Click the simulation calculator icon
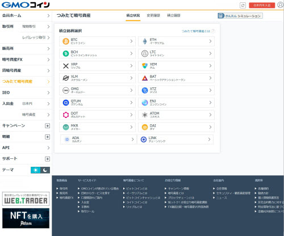This screenshot has width=284, height=236. click(x=220, y=16)
